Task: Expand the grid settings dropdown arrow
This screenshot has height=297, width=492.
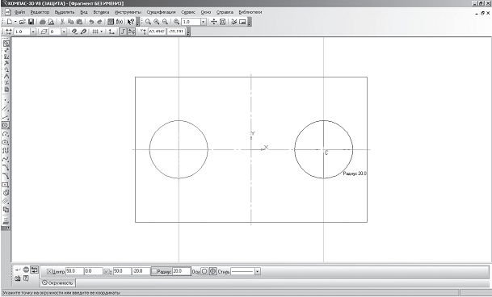Action: point(101,31)
